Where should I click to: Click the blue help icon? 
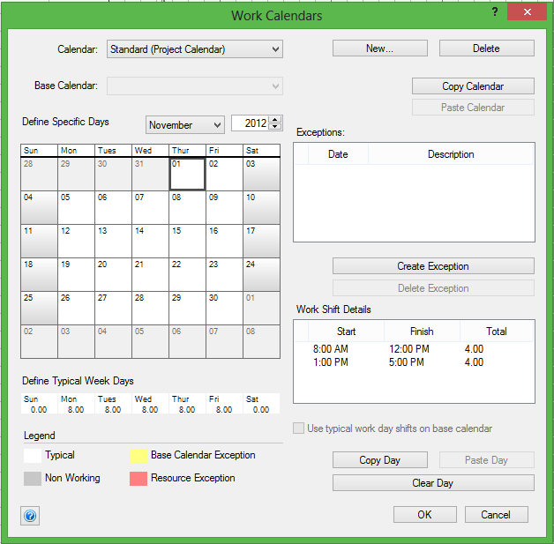point(30,515)
